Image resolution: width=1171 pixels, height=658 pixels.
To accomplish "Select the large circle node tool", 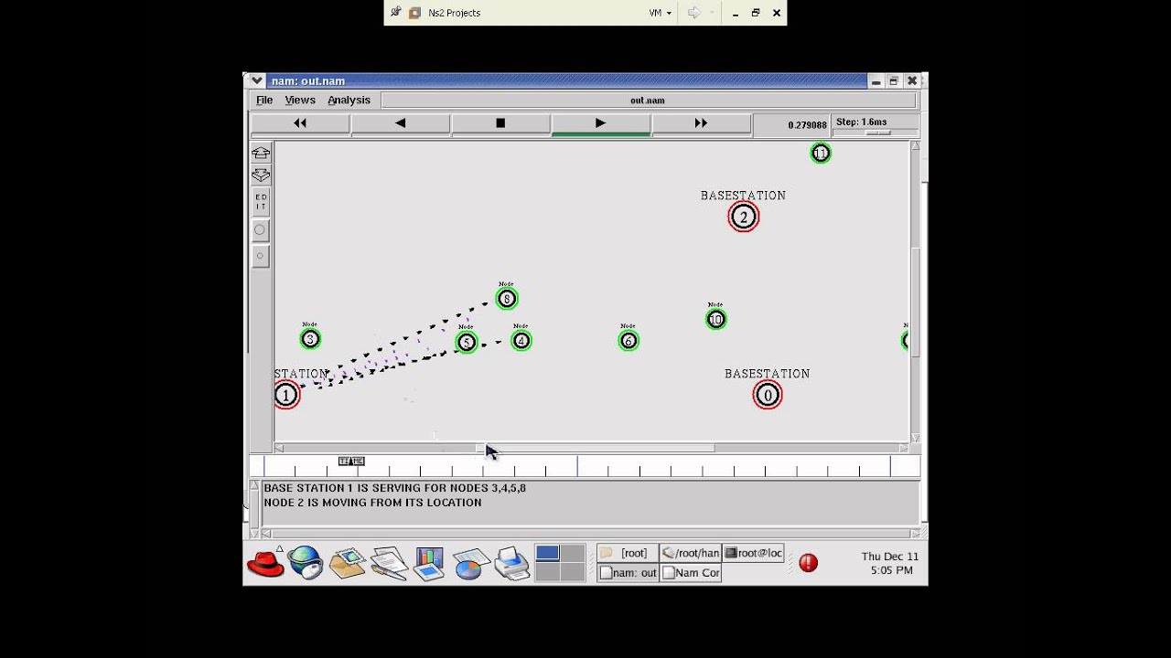I will 261,230.
